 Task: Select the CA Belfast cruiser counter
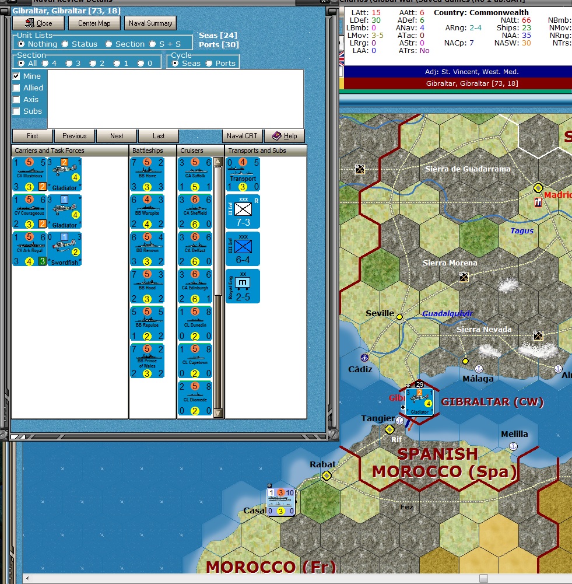pyautogui.click(x=195, y=249)
